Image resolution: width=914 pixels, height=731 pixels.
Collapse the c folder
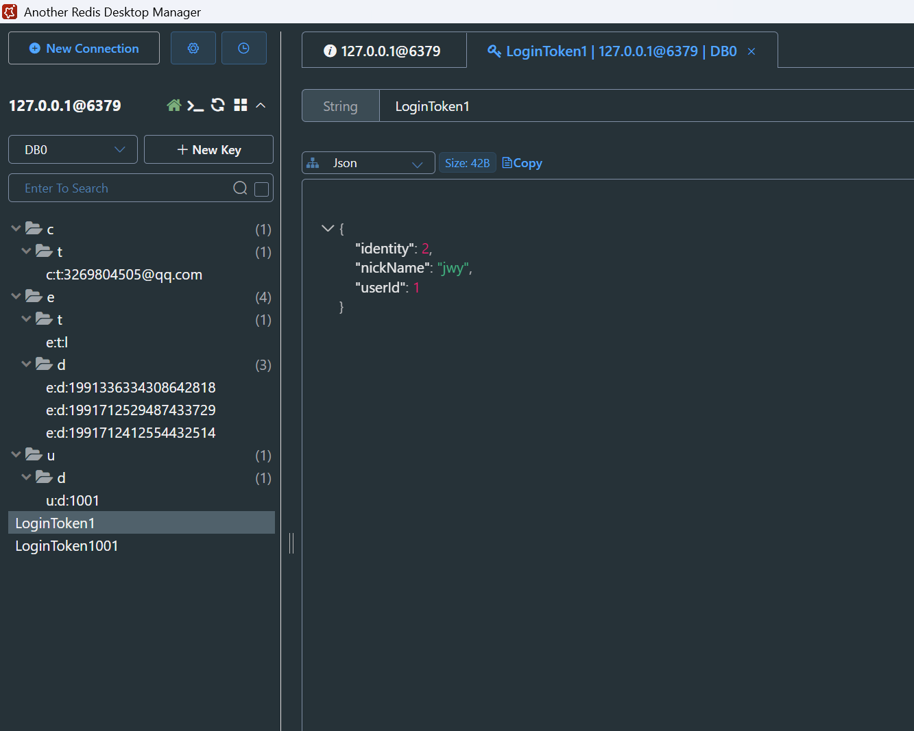(16, 228)
